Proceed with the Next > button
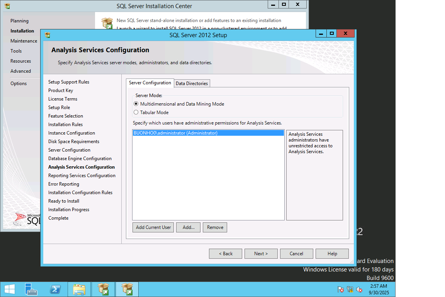Image resolution: width=445 pixels, height=297 pixels. pyautogui.click(x=261, y=254)
